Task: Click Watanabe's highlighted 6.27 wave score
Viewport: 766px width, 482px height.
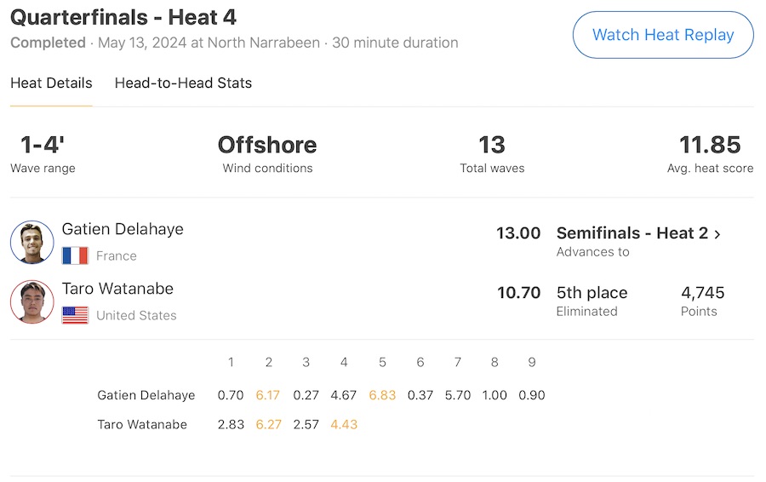Action: pos(268,424)
